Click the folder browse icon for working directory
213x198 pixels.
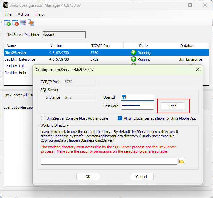[x=182, y=161]
